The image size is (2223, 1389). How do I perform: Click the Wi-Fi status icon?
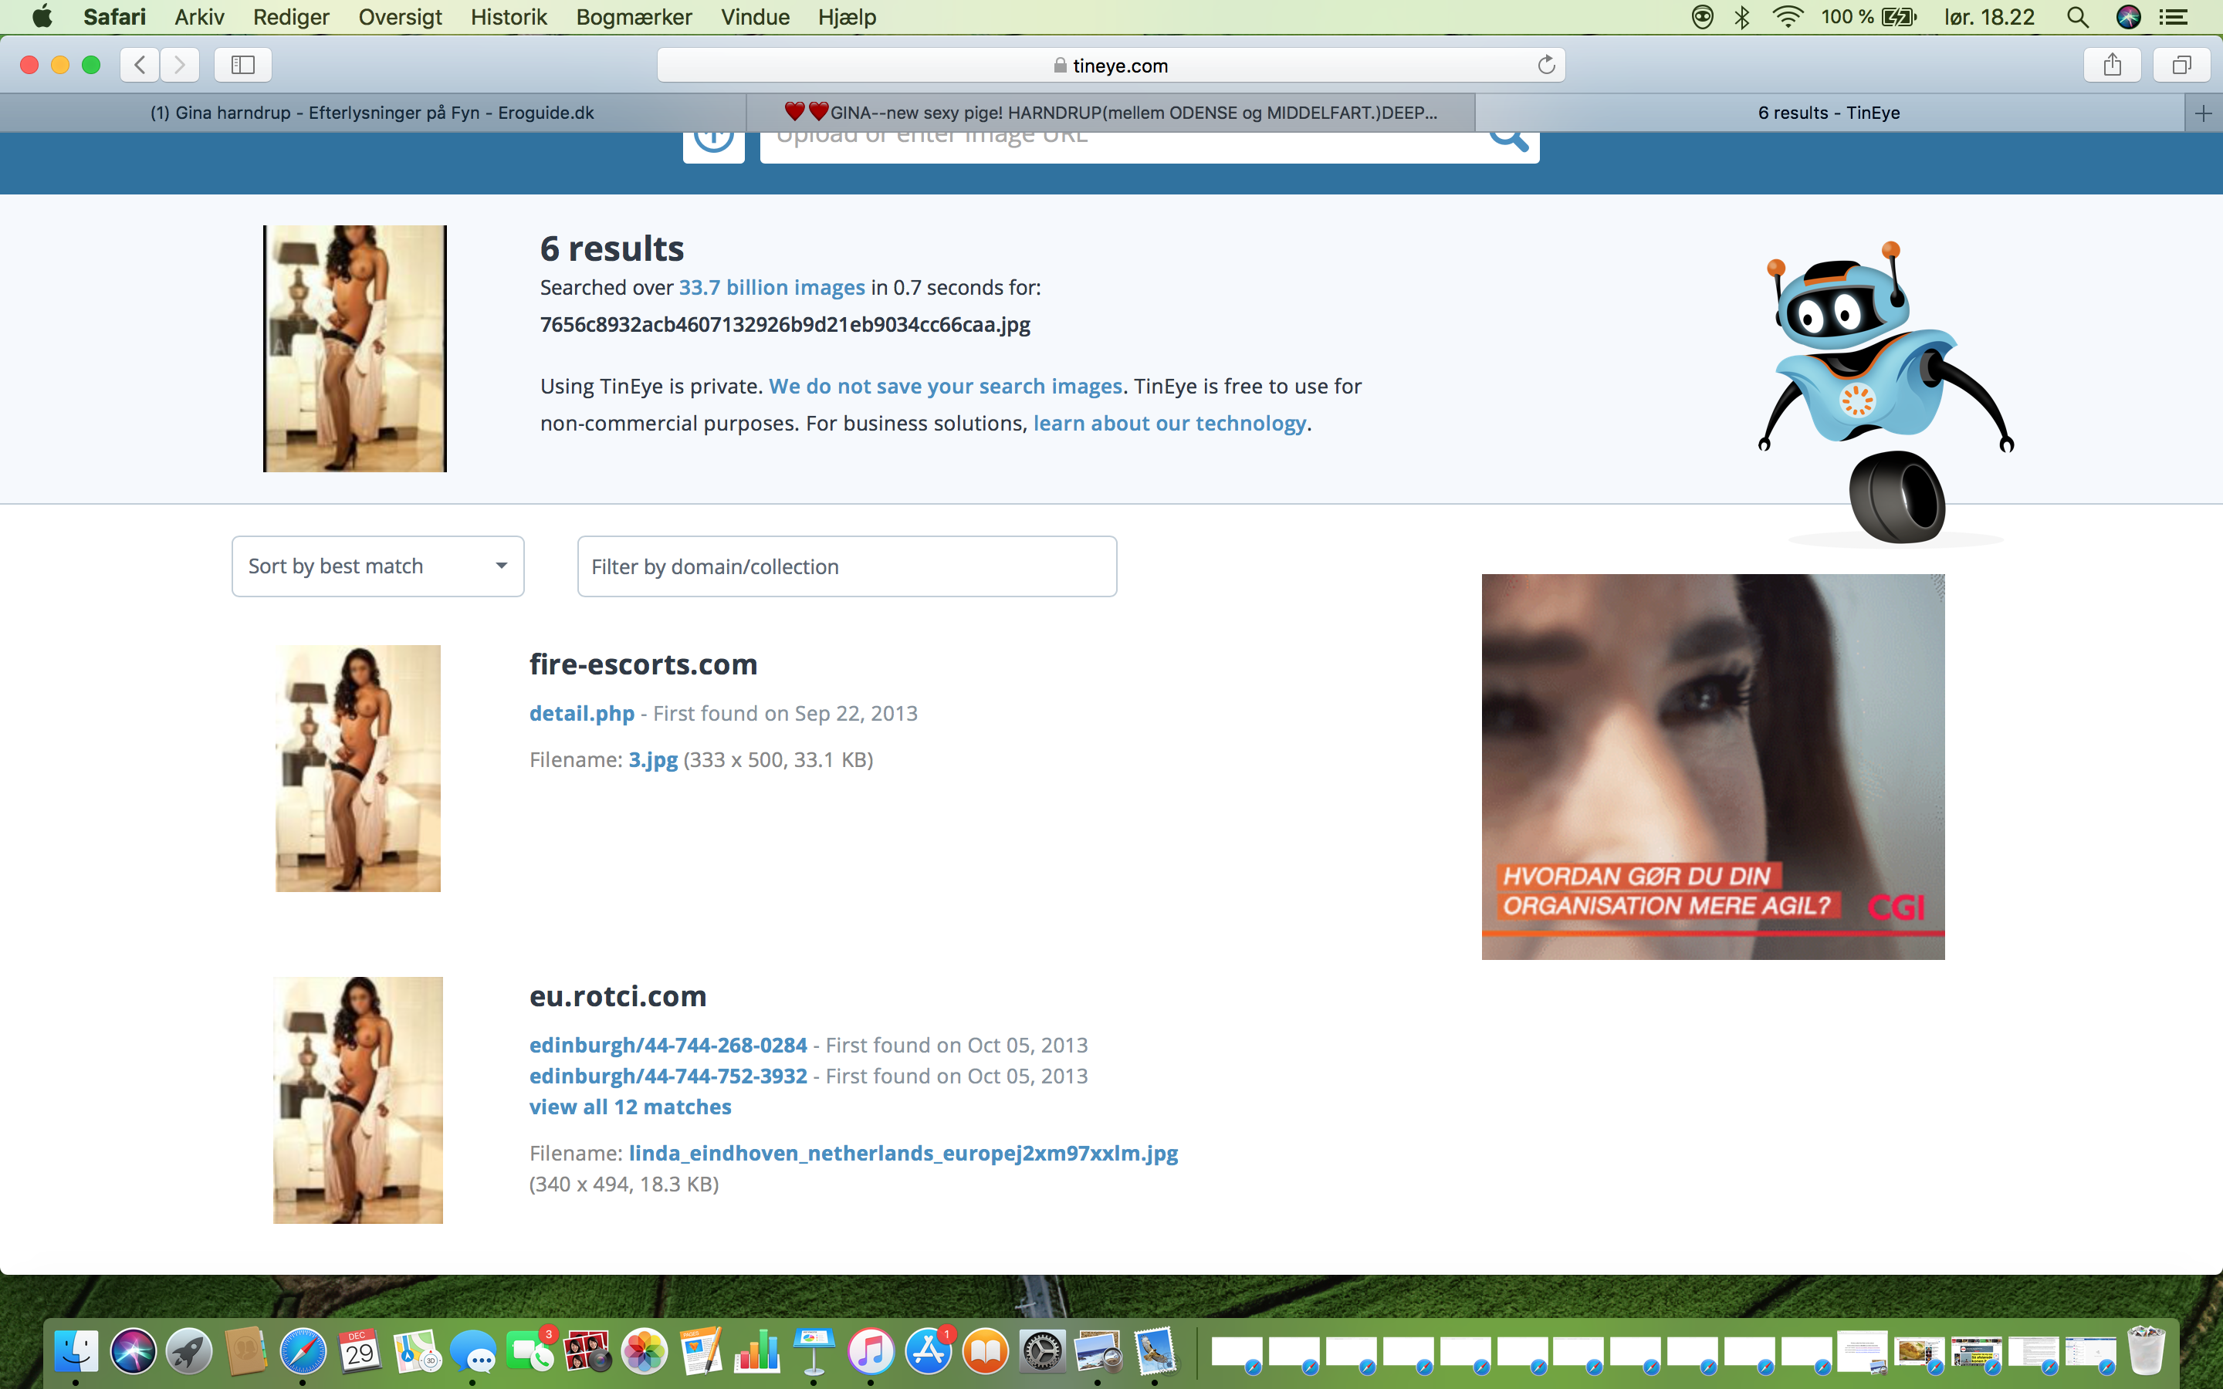pyautogui.click(x=1787, y=16)
